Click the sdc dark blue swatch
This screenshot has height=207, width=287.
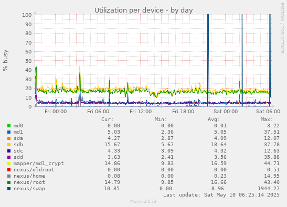point(9,151)
